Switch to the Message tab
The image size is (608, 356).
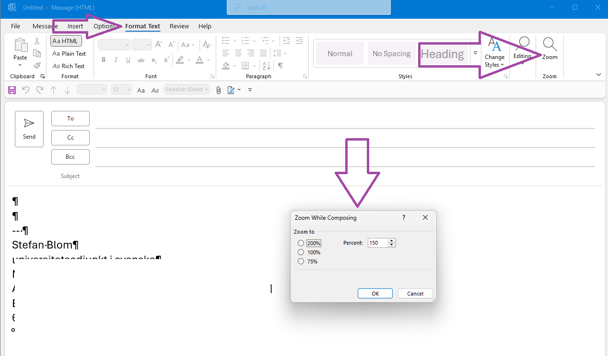point(45,26)
